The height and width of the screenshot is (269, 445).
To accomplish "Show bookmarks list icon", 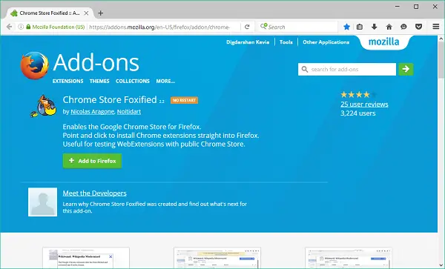I will click(x=360, y=27).
